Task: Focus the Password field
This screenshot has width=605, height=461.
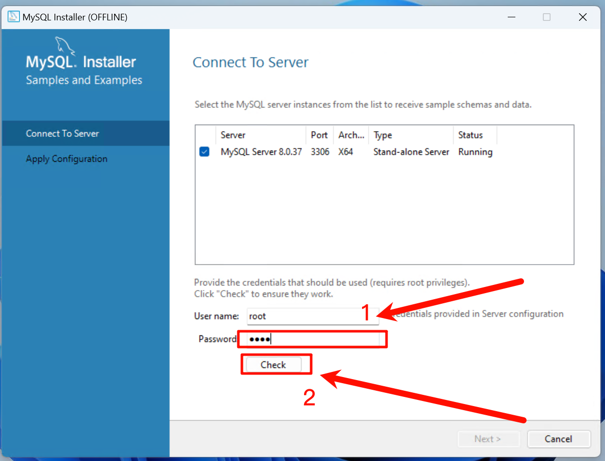Action: 313,339
